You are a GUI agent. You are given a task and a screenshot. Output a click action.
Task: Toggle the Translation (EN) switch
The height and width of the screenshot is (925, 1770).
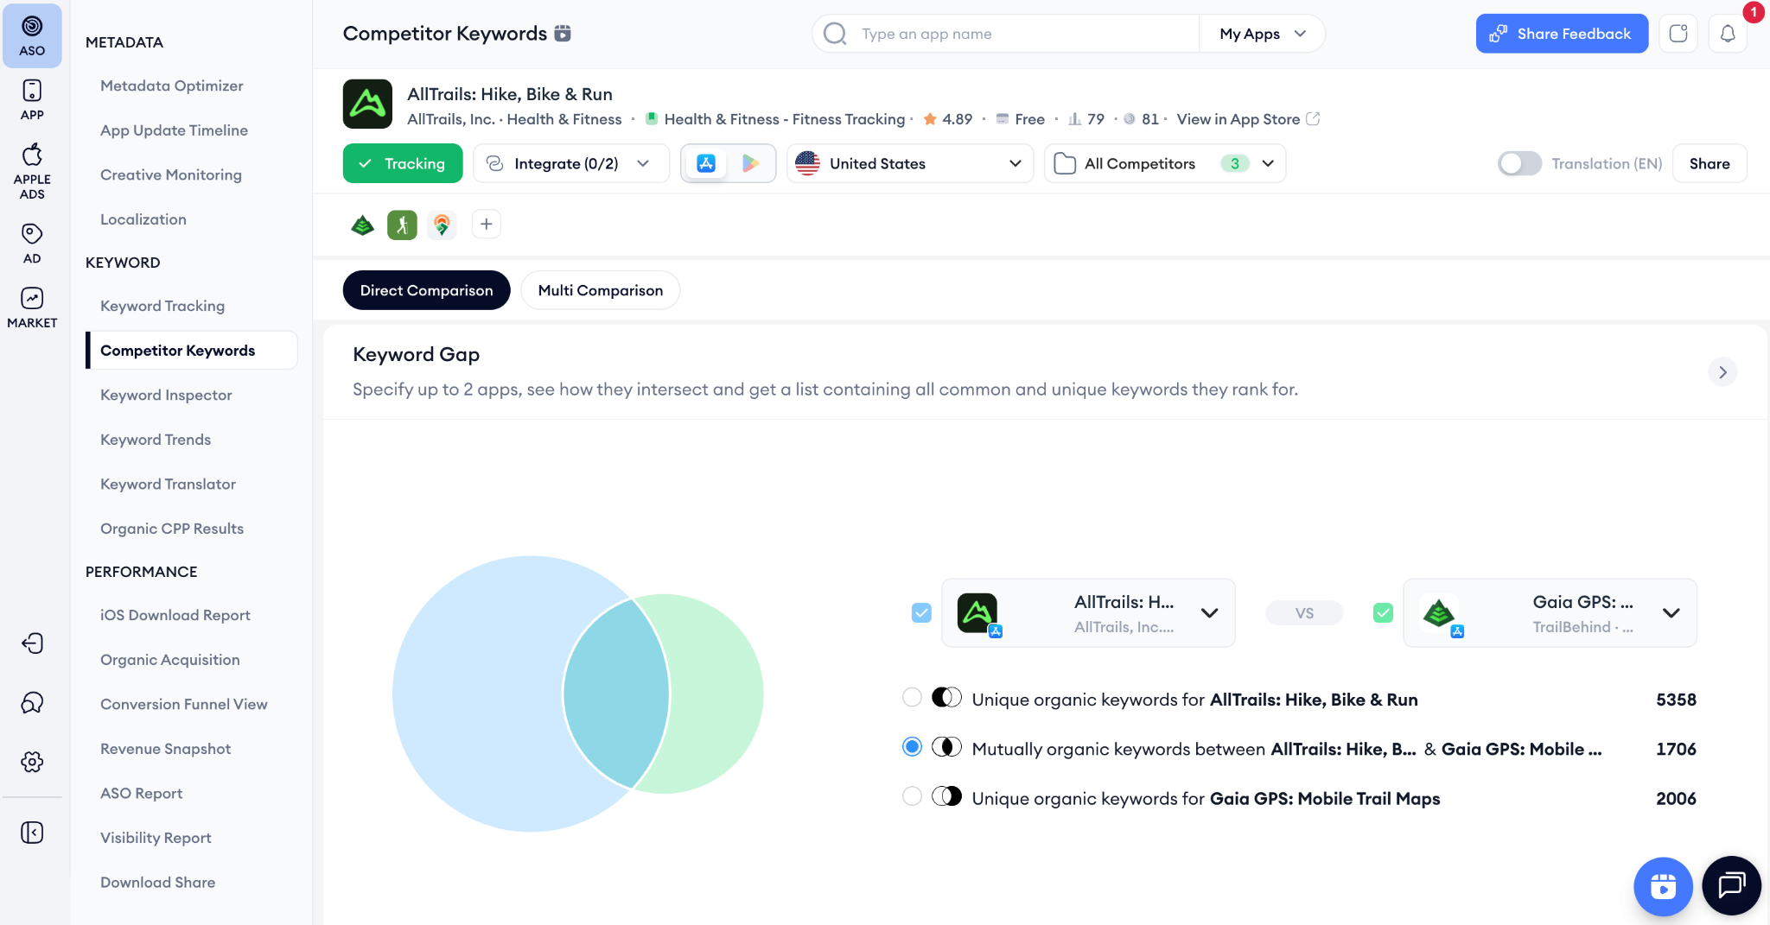pyautogui.click(x=1519, y=163)
